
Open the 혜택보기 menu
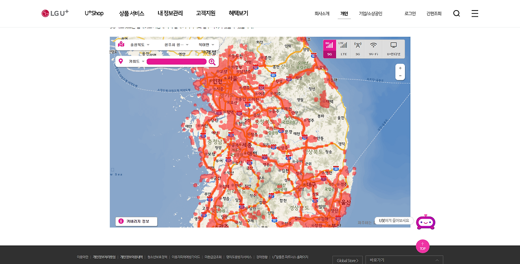(238, 13)
